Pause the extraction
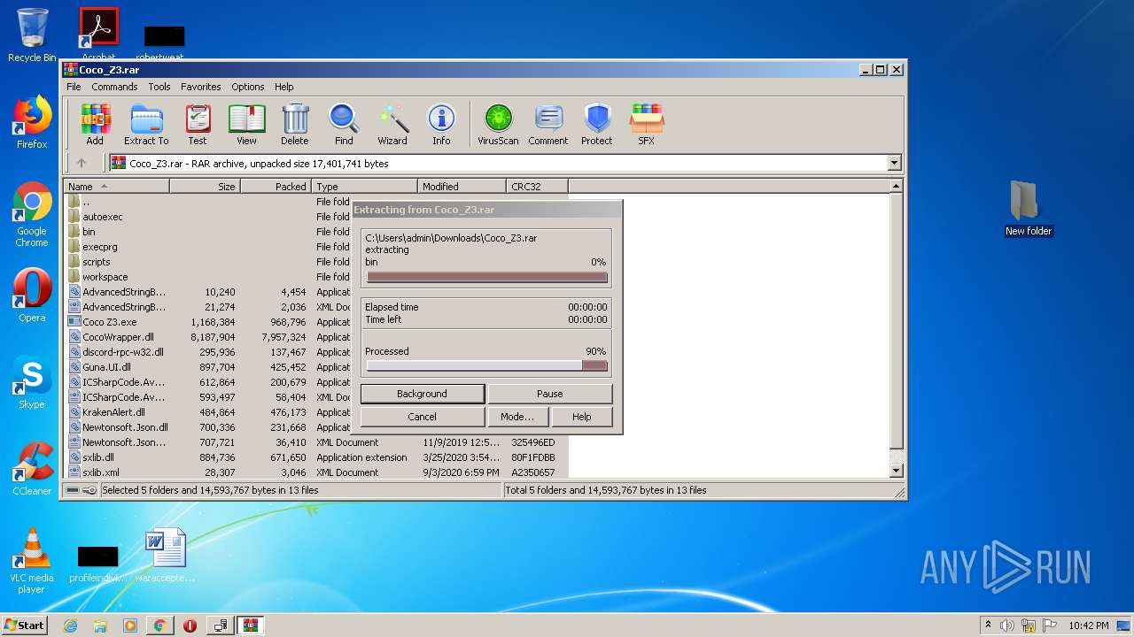 (x=550, y=394)
